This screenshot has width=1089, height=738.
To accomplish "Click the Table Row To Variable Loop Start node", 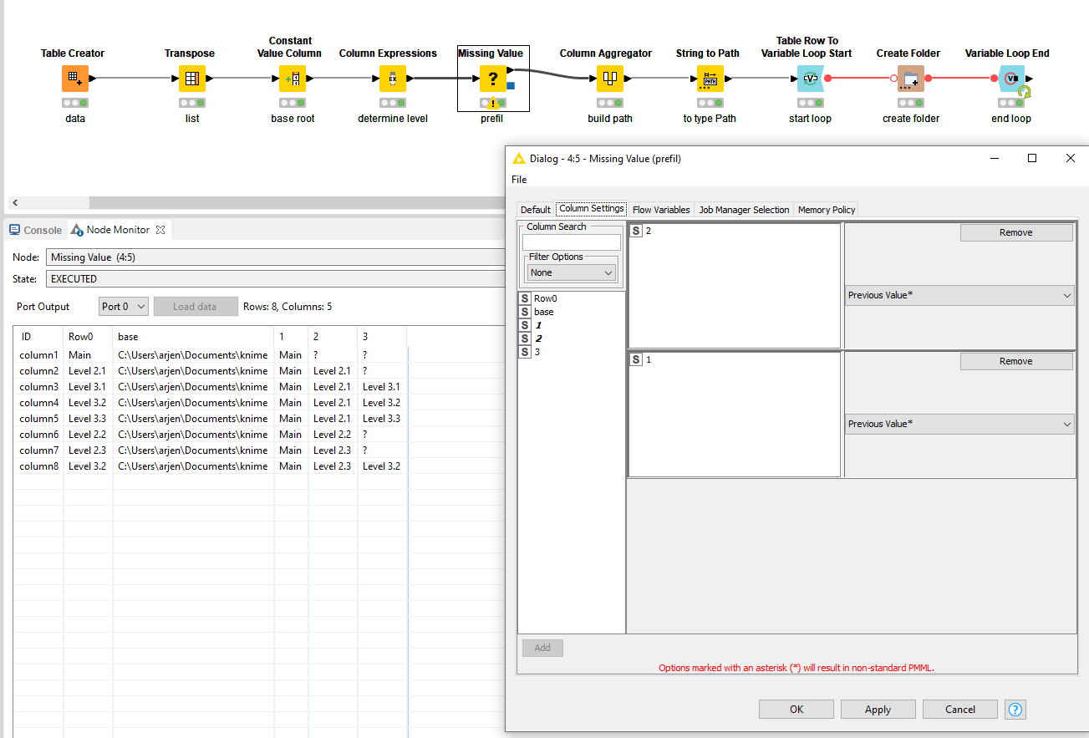I will [x=808, y=79].
